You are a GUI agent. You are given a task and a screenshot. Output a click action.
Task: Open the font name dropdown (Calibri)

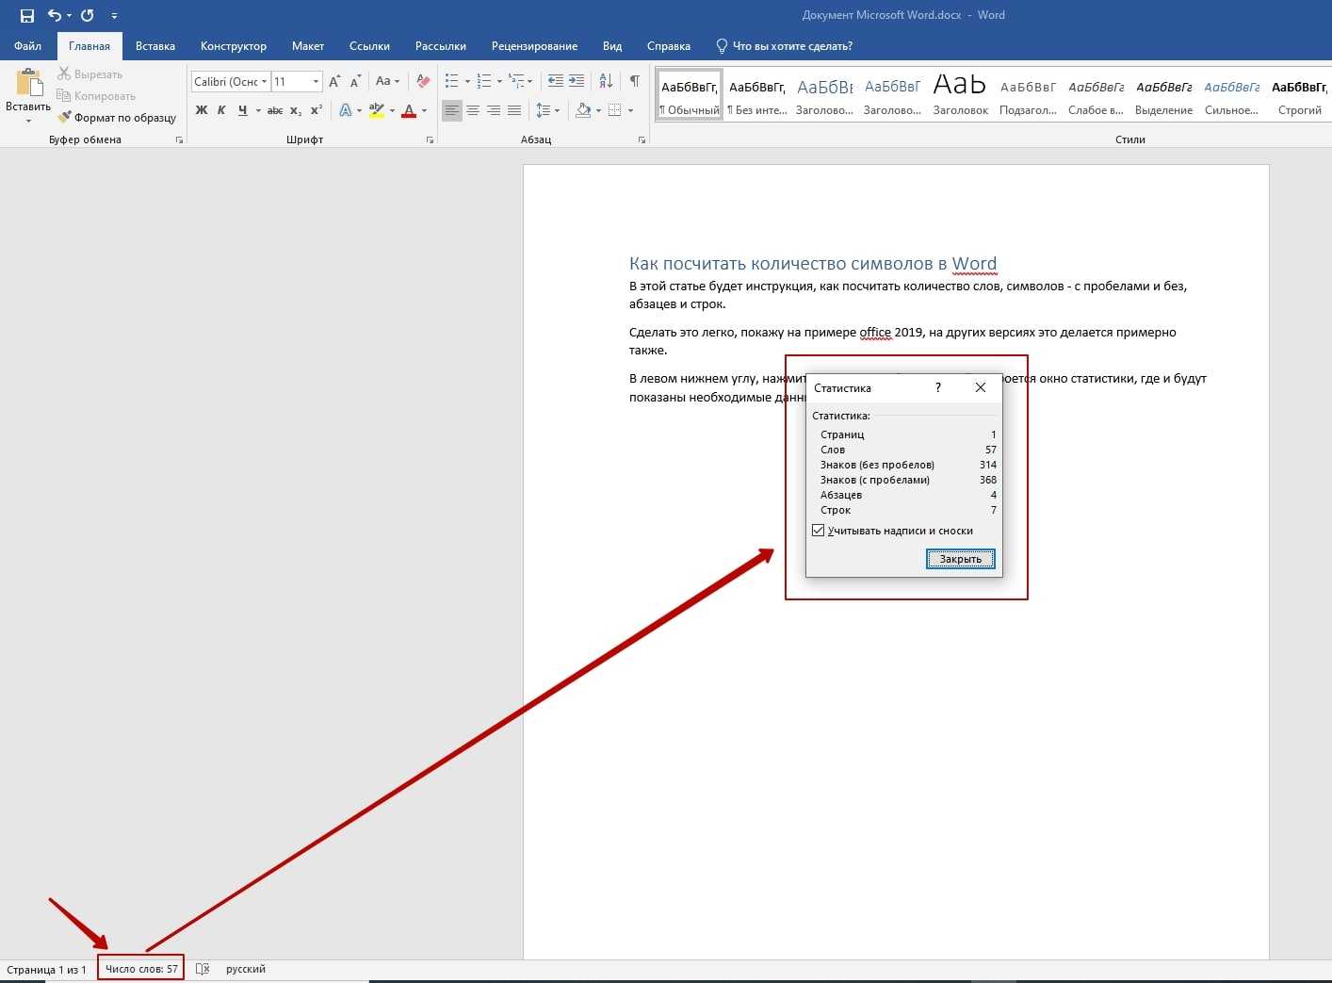pyautogui.click(x=265, y=82)
